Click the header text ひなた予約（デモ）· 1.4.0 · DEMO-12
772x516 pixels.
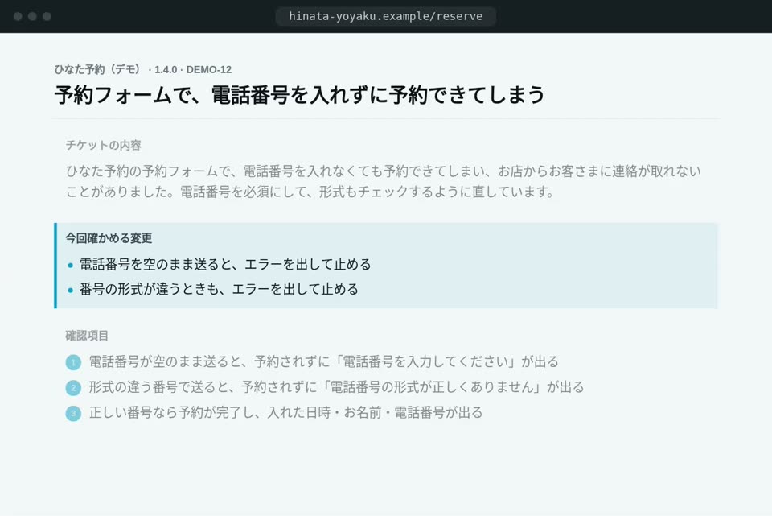click(143, 69)
